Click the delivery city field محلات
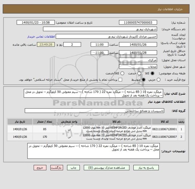This screenshot has width=195, height=189. [138, 67]
